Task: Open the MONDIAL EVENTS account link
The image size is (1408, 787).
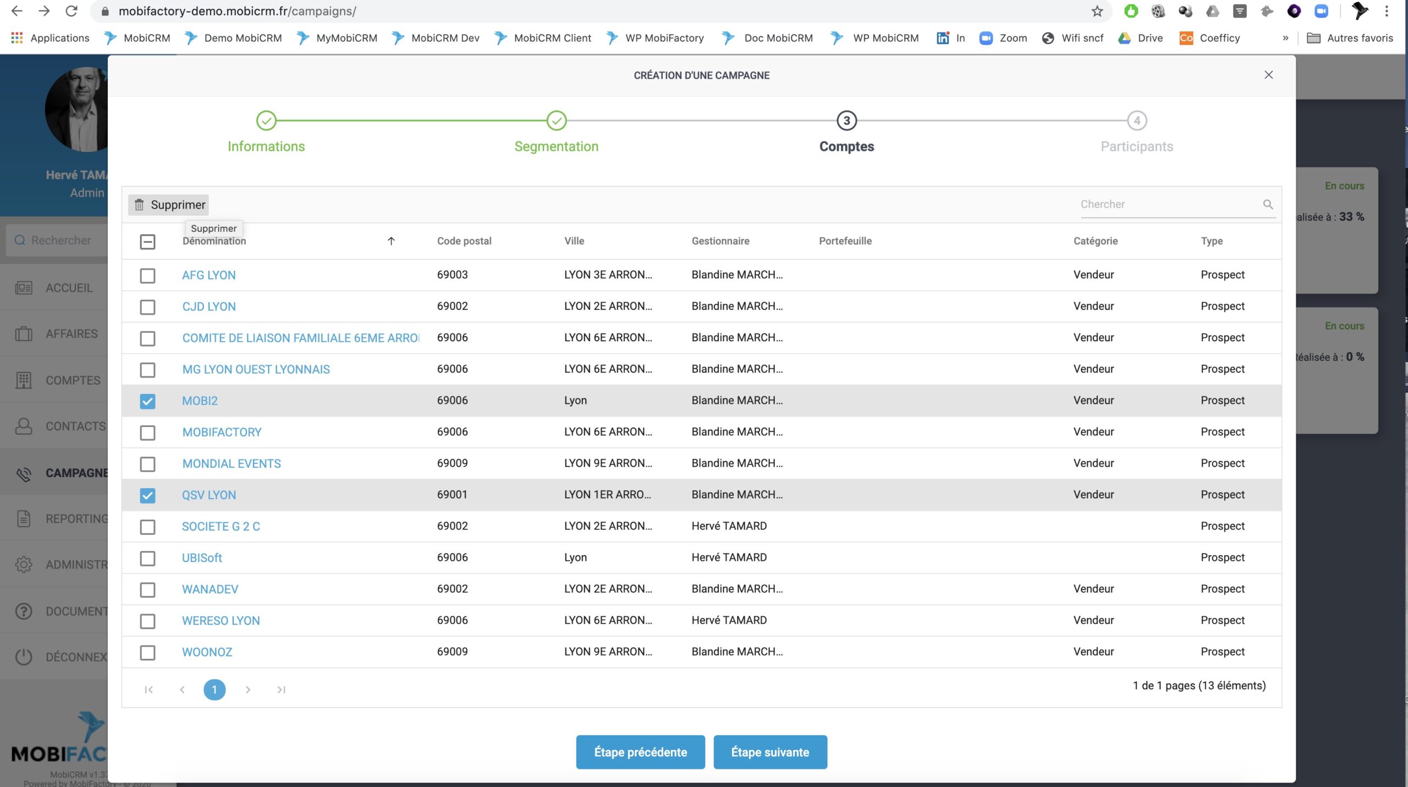Action: (x=232, y=463)
